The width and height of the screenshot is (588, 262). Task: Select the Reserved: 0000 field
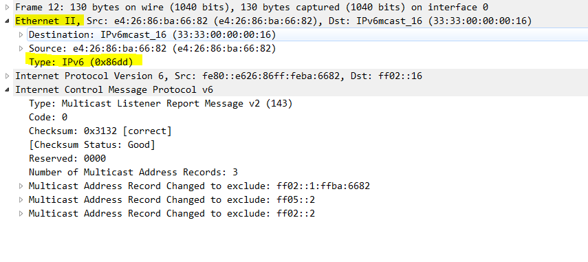67,159
